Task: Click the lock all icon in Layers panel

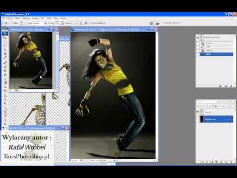Action: click(216, 106)
